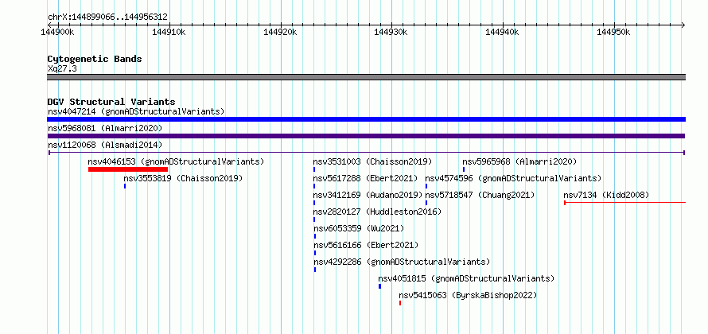Screen dimensions: 708x334
Task: Select the nsv5965968 (Almarri2020) label
Action: (x=519, y=161)
